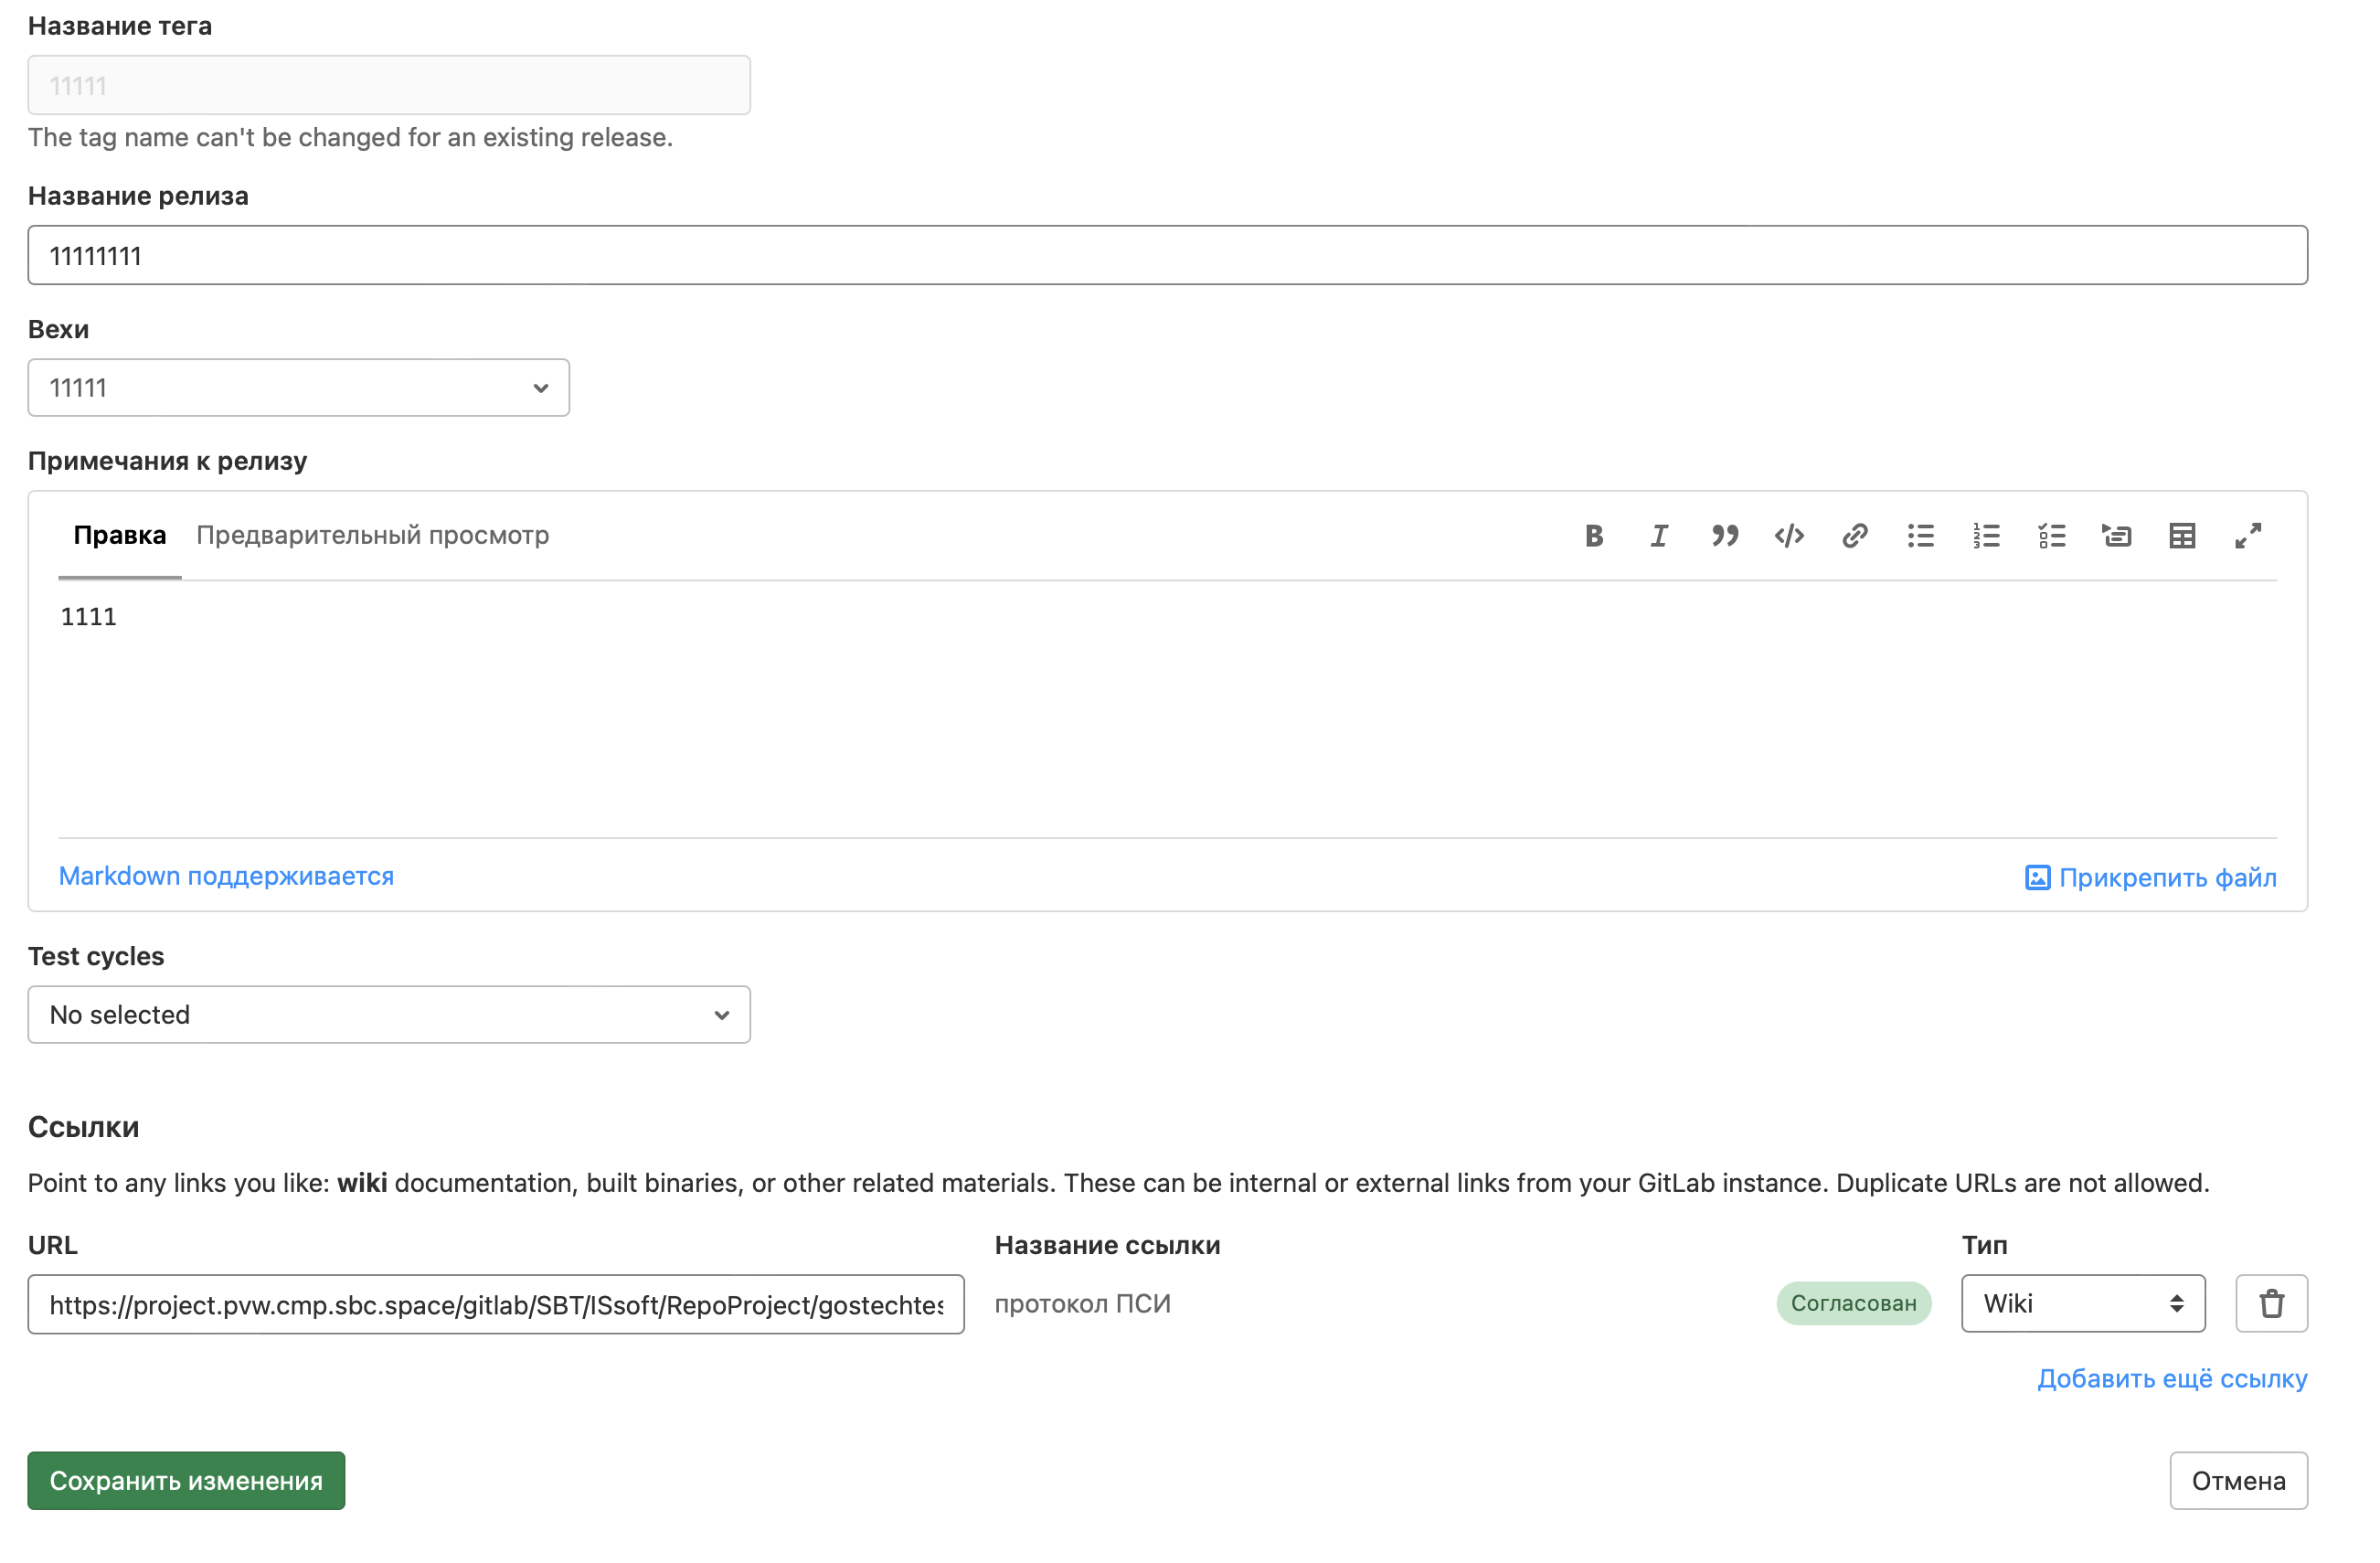Open the Wiki type selector
Image resolution: width=2380 pixels, height=1563 pixels.
tap(2083, 1303)
